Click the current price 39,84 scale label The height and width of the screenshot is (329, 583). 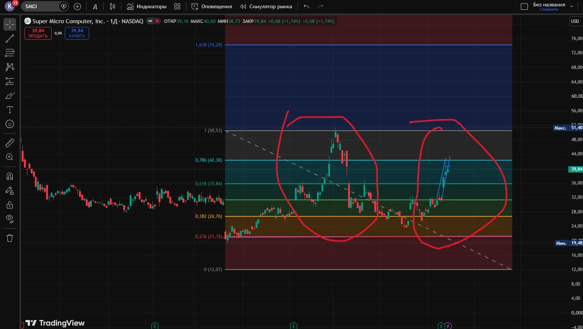pyautogui.click(x=576, y=169)
